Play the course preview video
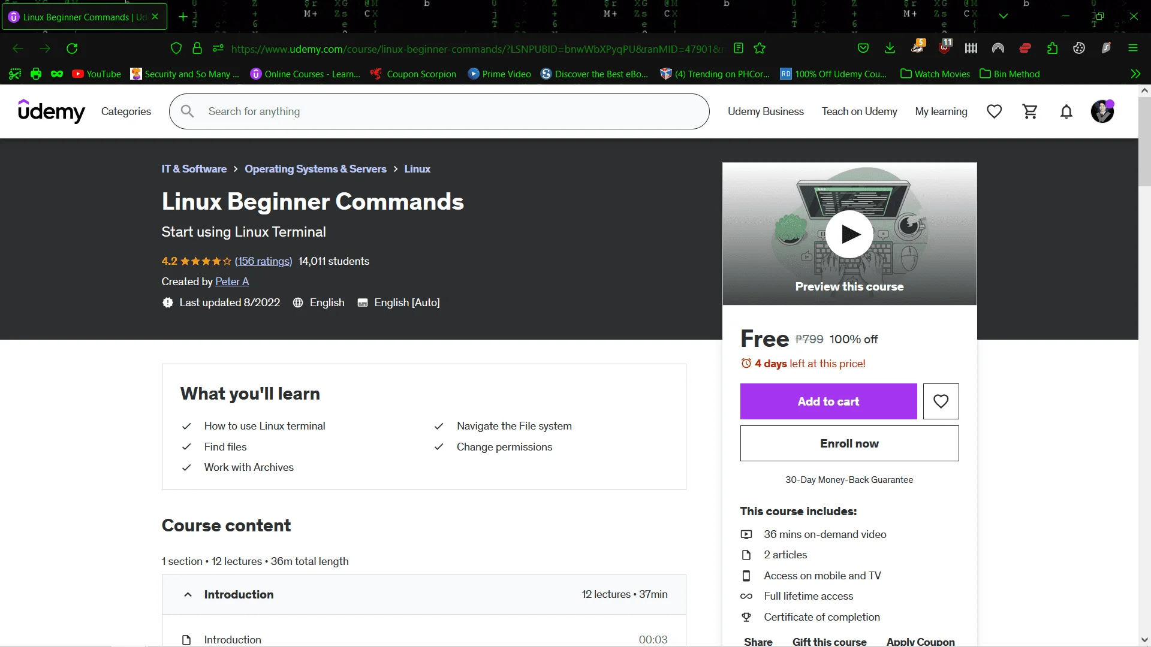 849,234
